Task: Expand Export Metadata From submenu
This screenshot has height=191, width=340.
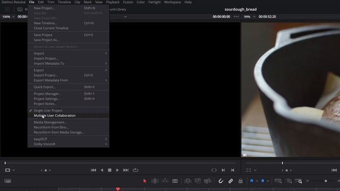Action: (x=69, y=80)
